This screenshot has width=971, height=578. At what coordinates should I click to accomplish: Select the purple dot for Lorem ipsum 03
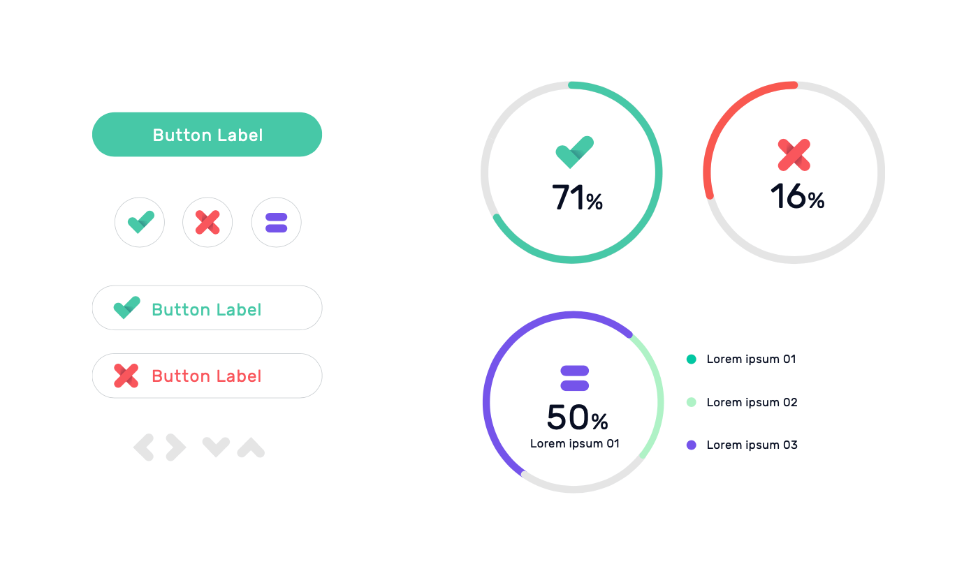[692, 445]
